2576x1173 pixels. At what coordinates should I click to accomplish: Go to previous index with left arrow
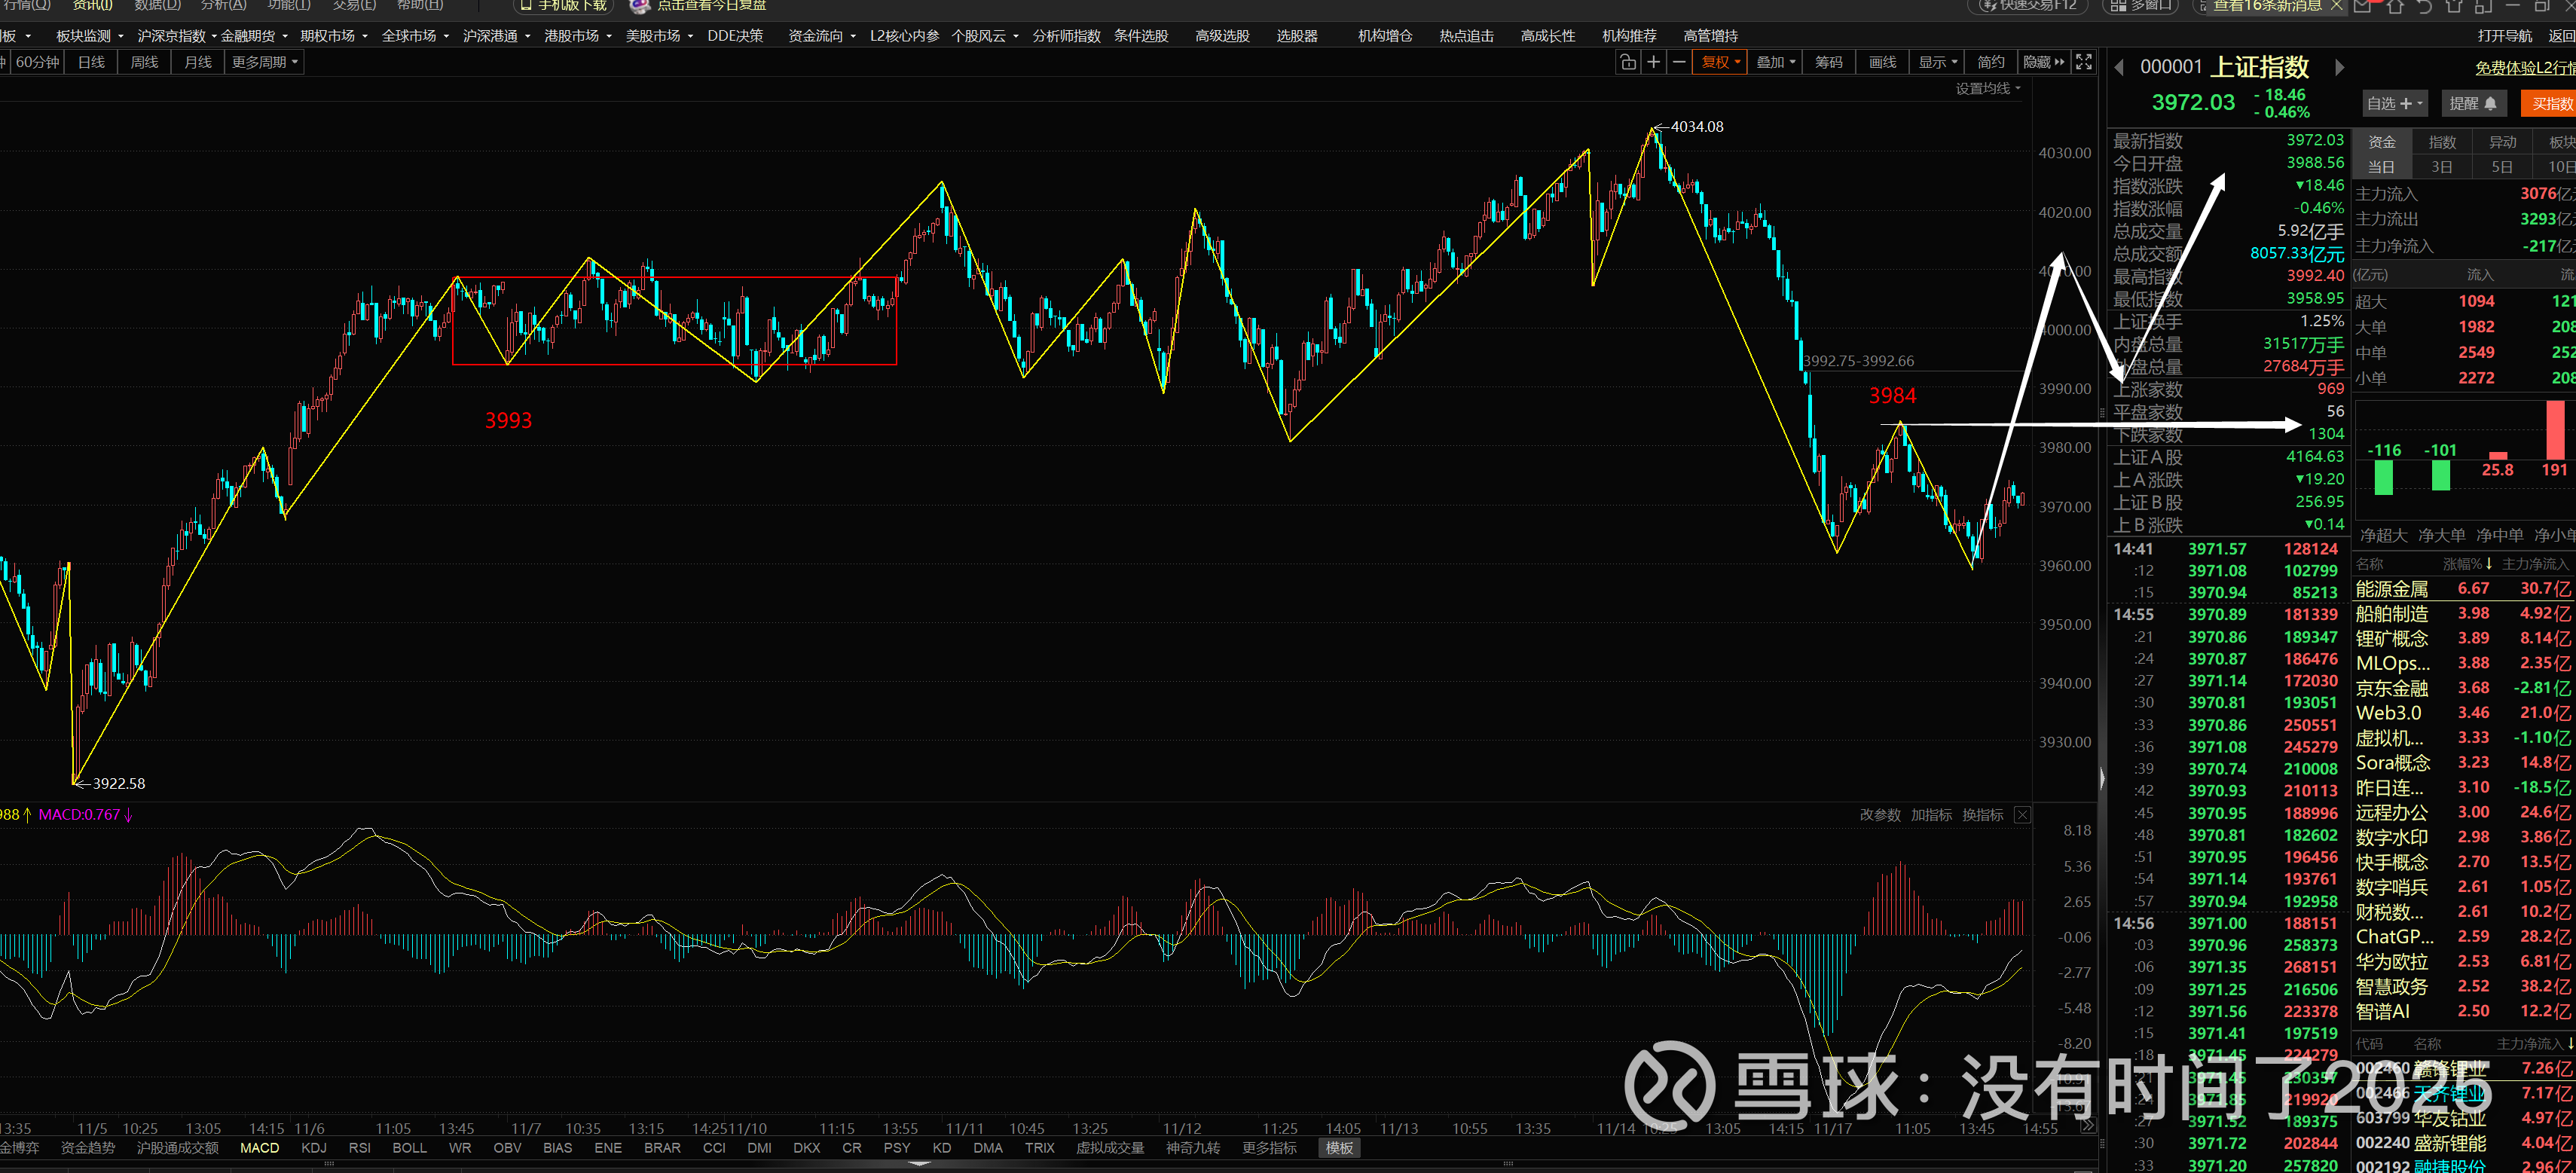(2119, 68)
